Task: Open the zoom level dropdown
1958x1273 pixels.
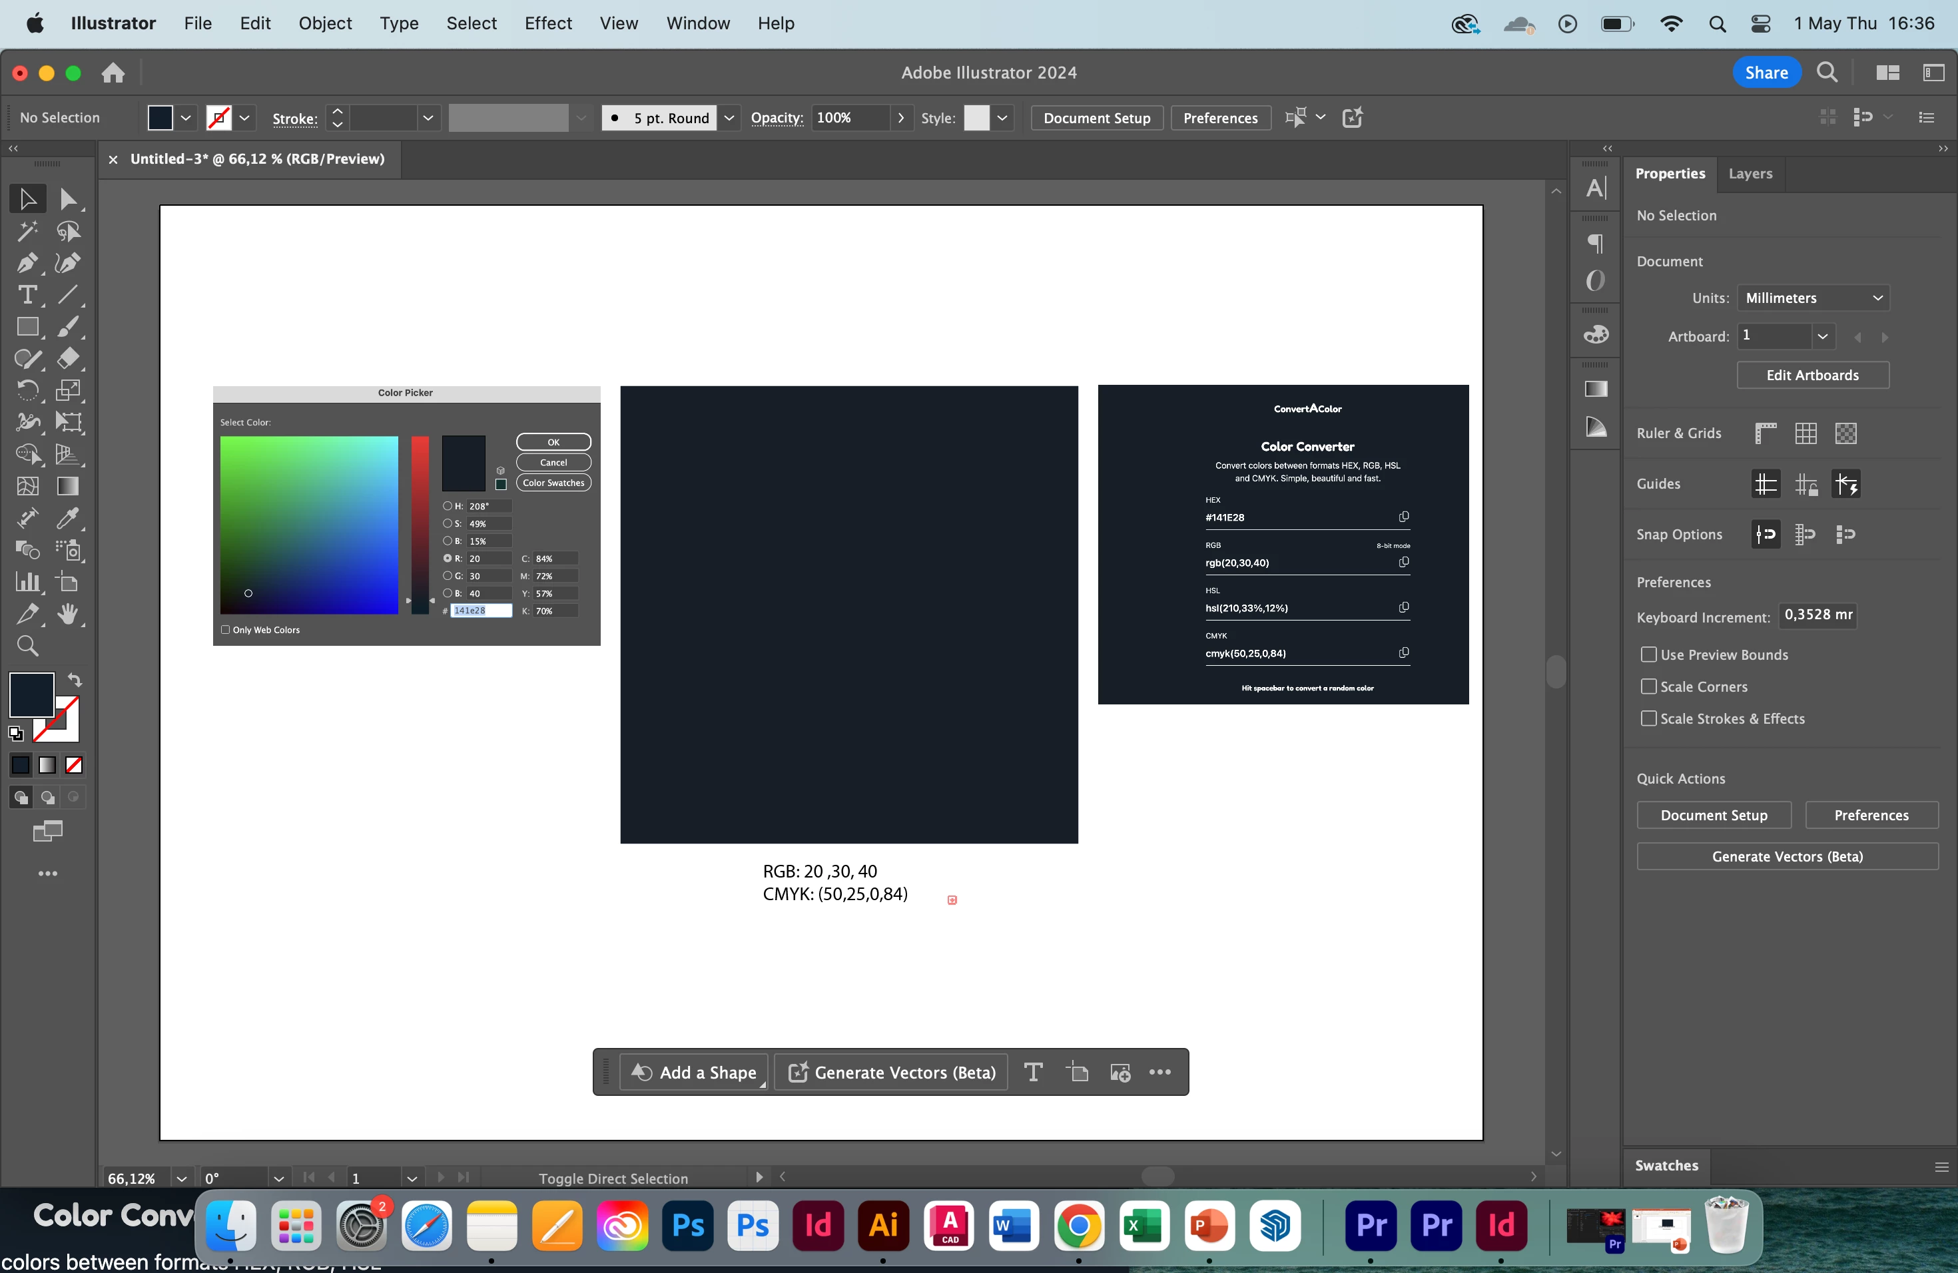Action: pyautogui.click(x=182, y=1178)
